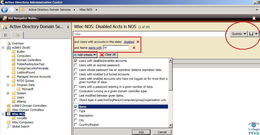
Task: Check Users with enabled but locked accounts
Action: (76, 74)
